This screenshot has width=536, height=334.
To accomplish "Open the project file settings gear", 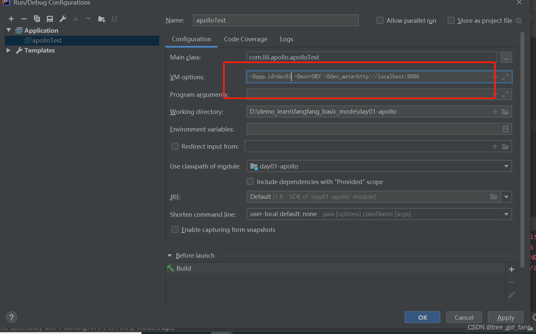I will [x=519, y=20].
